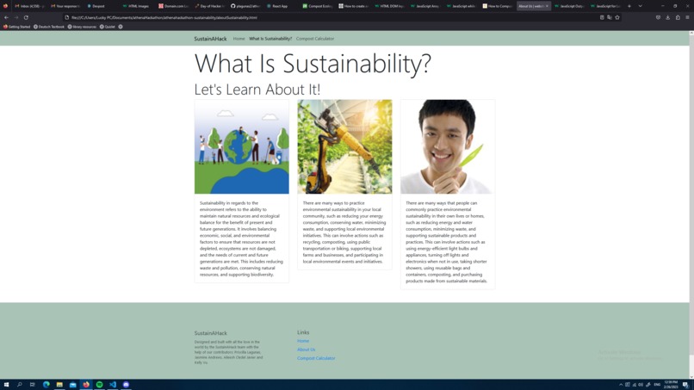Go back with the browser back arrow
Screen dimensions: 694x390
click(6, 18)
